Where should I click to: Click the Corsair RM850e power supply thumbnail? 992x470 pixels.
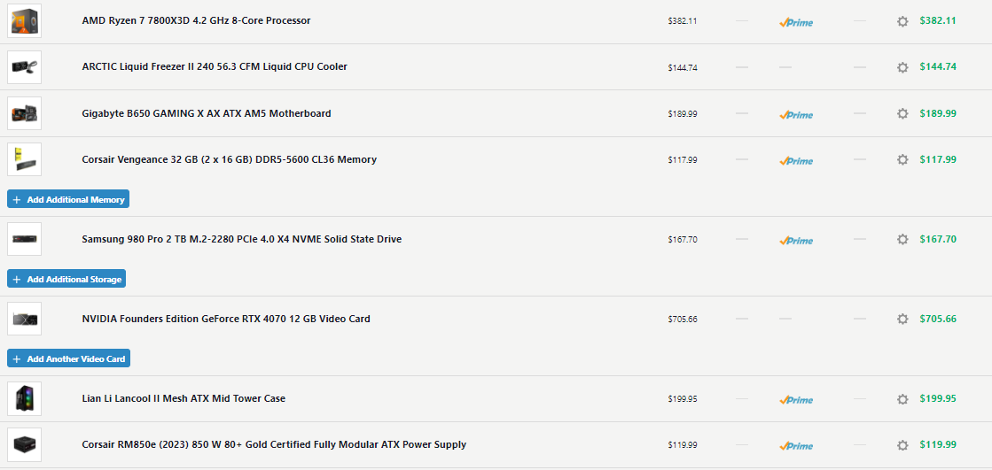pyautogui.click(x=24, y=444)
